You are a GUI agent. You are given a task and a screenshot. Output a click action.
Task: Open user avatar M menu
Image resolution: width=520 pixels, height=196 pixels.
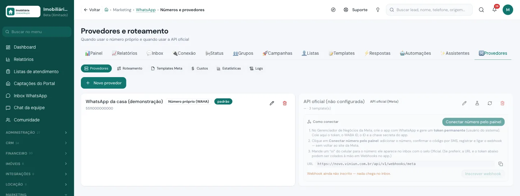point(508,10)
